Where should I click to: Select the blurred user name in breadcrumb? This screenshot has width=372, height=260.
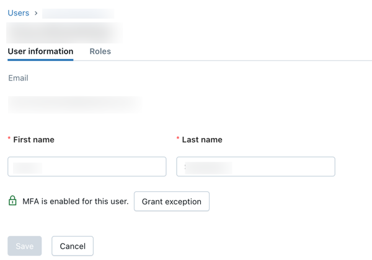[x=78, y=13]
